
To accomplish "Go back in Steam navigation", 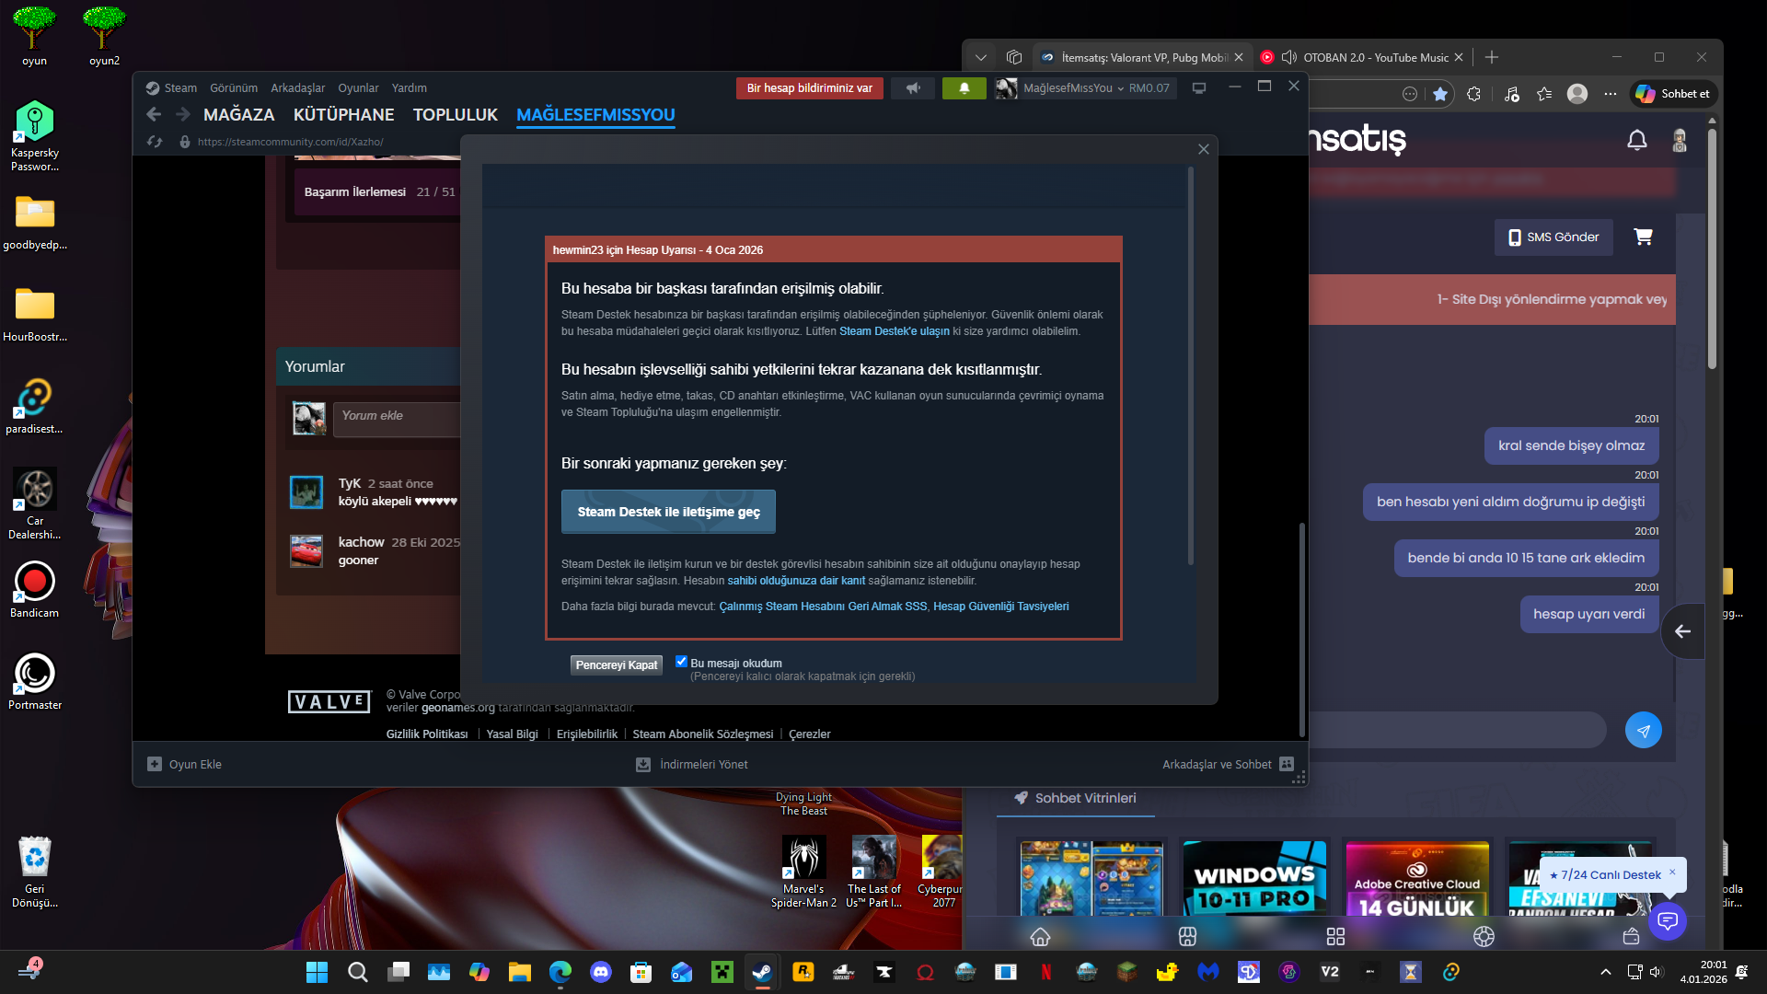I will click(x=154, y=114).
